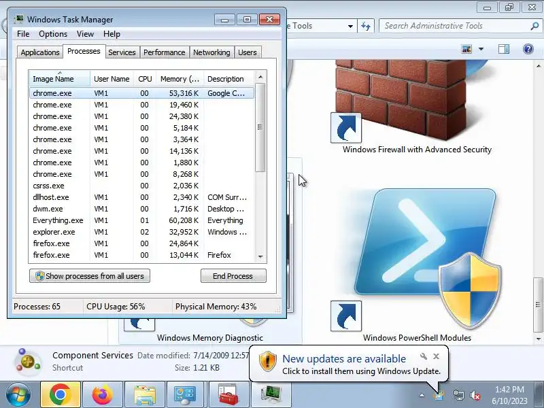The image size is (544, 408).
Task: Open the red toolbox taskbar icon
Action: (x=228, y=394)
